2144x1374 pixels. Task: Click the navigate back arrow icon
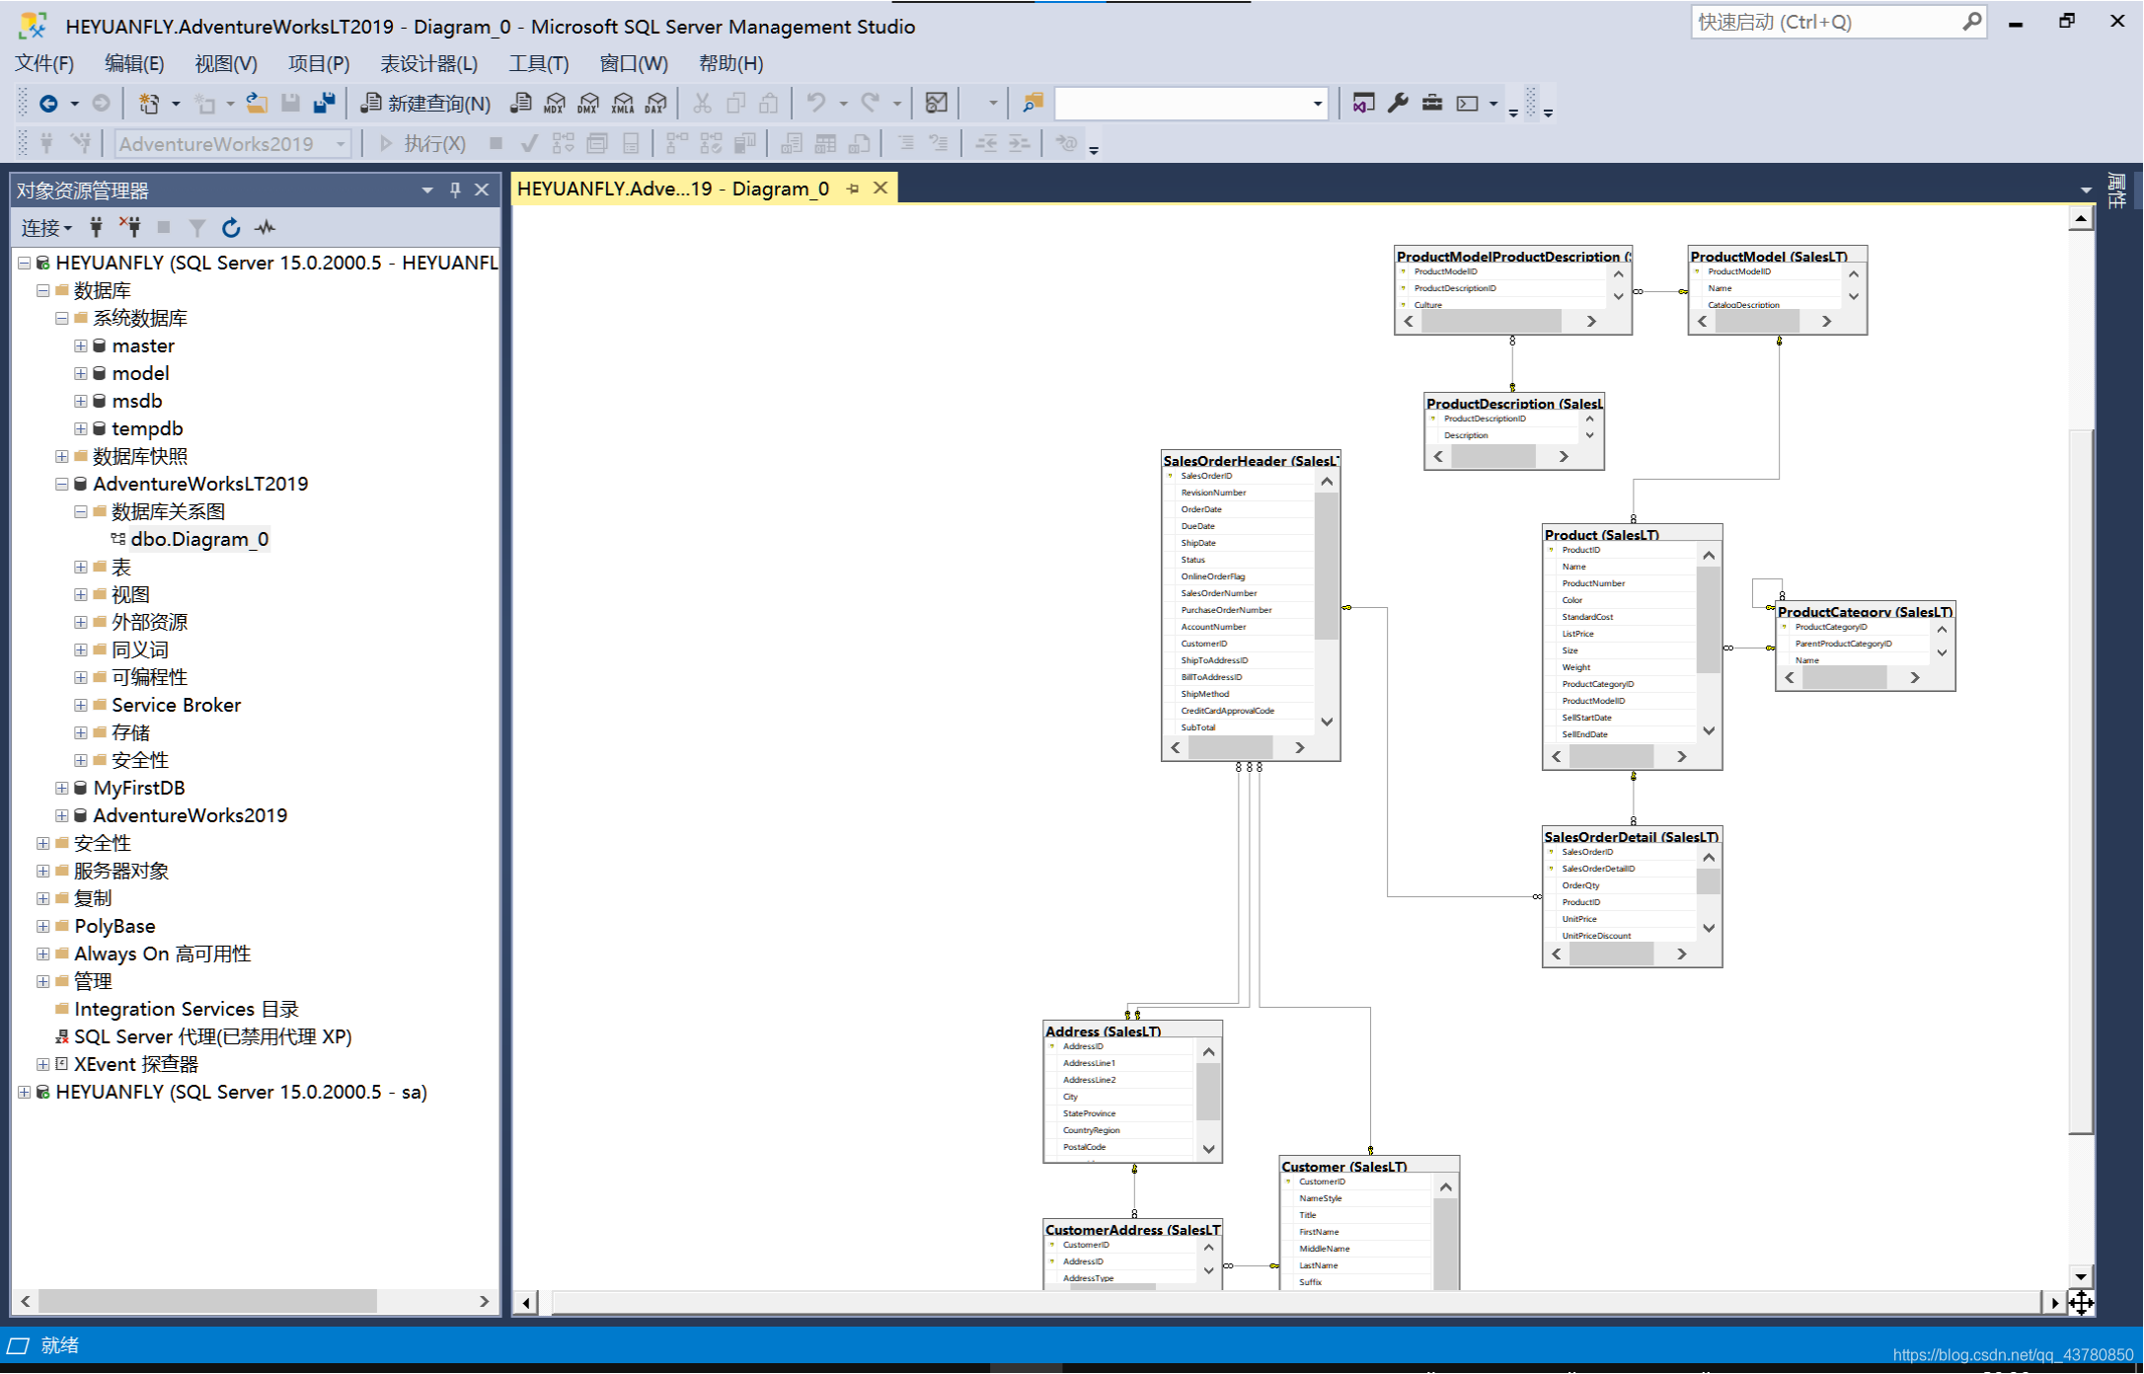point(47,103)
